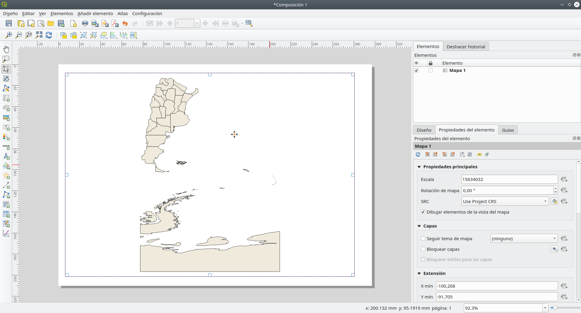Add a picture item
This screenshot has height=313, width=581.
pos(6,118)
